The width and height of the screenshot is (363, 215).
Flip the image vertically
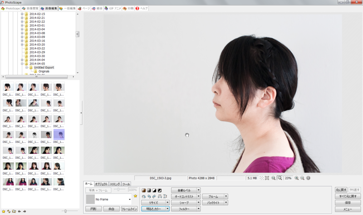(165, 196)
